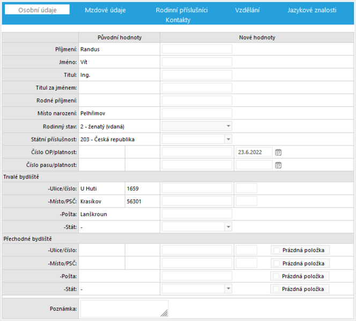The image size is (356, 321).
Task: Grab the Poznámka textarea resize handle
Action: pyautogui.click(x=165, y=313)
